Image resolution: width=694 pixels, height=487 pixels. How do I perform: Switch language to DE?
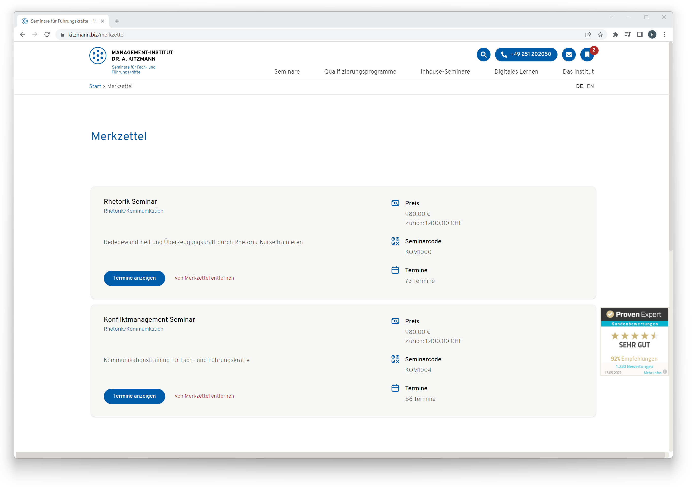(x=579, y=87)
